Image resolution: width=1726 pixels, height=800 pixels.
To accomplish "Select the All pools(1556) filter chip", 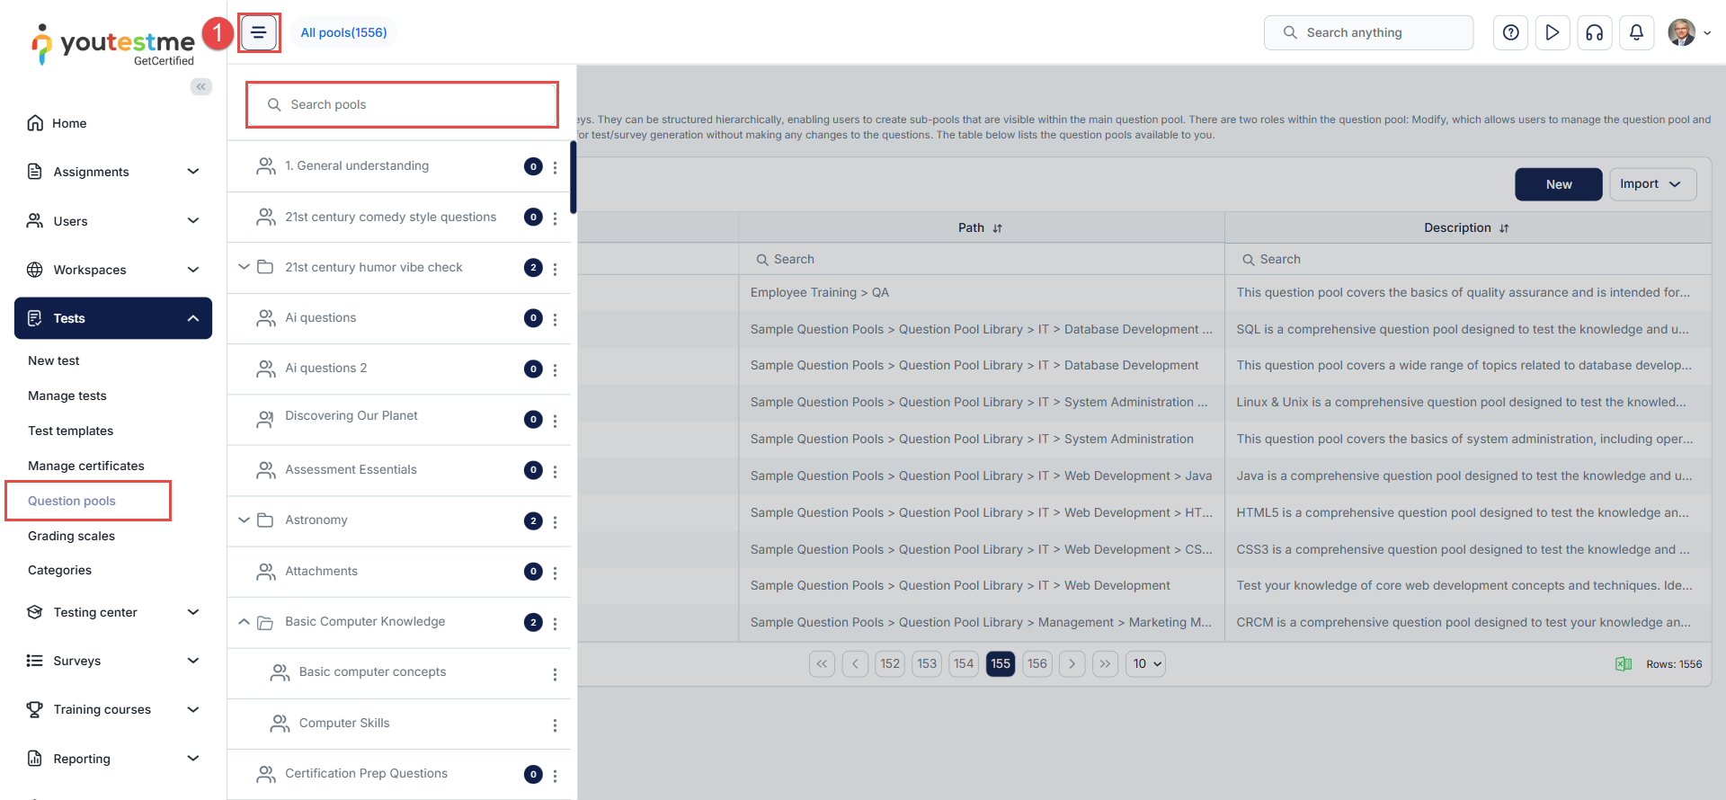I will (344, 32).
